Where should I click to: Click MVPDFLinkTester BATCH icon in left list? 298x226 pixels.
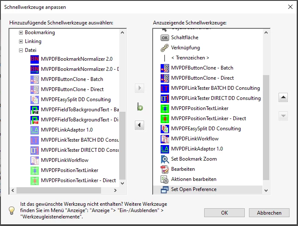pos(35,140)
